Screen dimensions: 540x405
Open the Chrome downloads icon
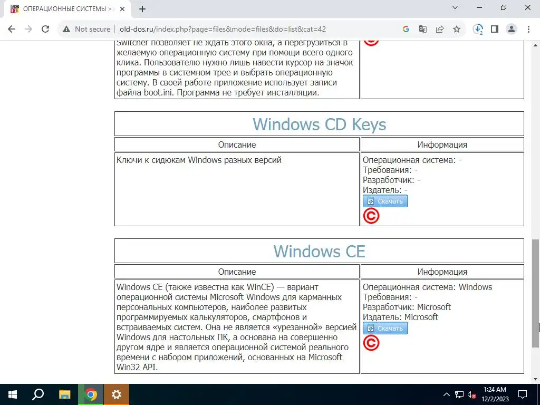(x=478, y=30)
